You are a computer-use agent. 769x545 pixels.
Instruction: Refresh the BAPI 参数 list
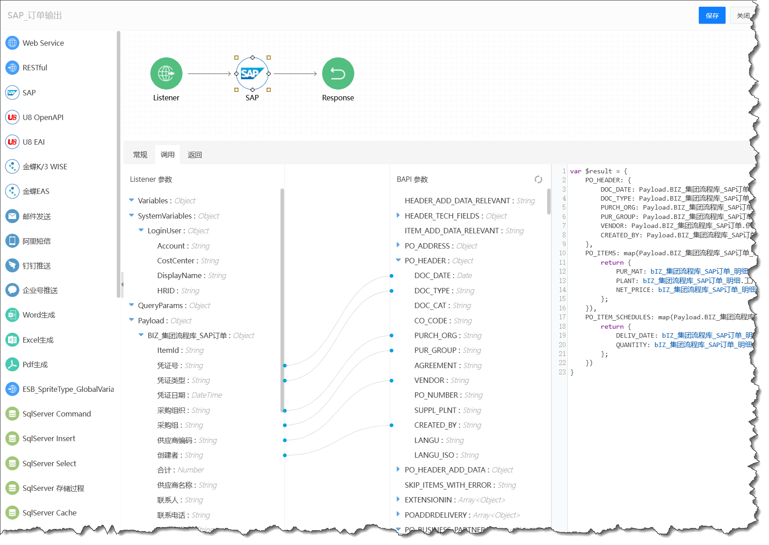tap(538, 180)
